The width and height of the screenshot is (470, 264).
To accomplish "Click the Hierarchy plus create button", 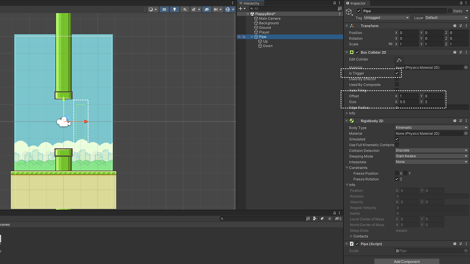I will coord(241,8).
